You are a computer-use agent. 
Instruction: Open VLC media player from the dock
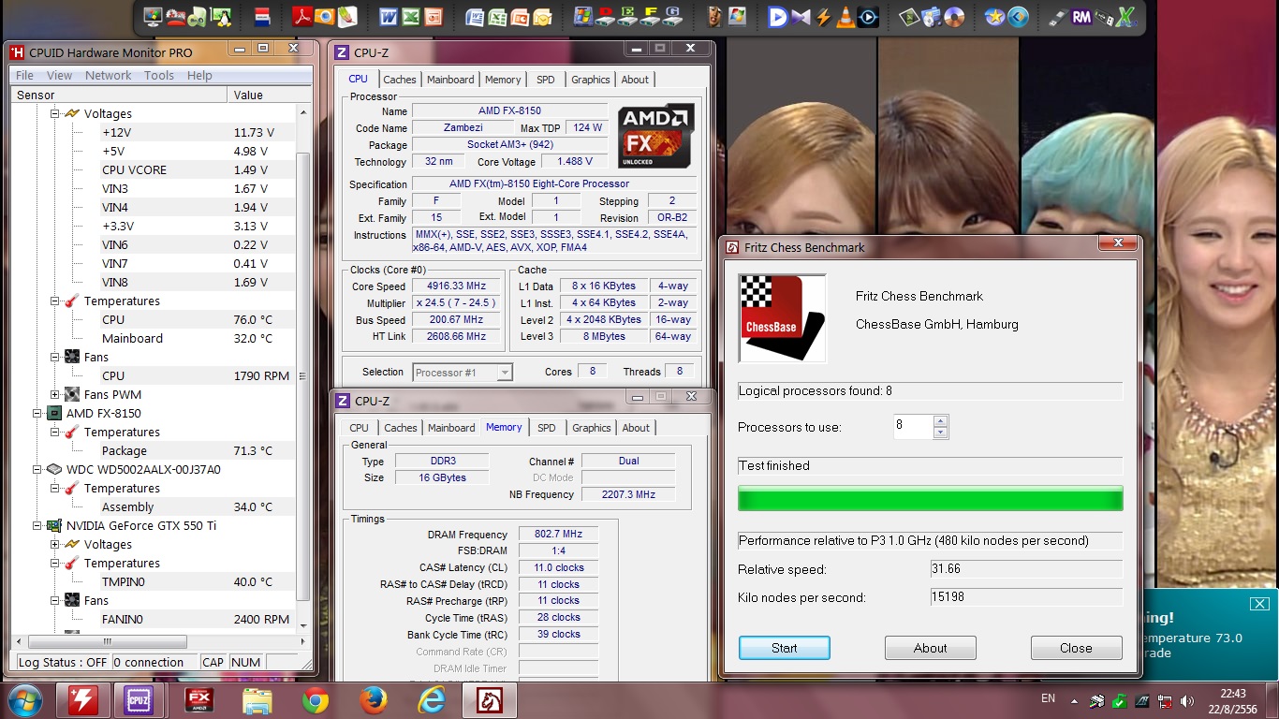846,17
